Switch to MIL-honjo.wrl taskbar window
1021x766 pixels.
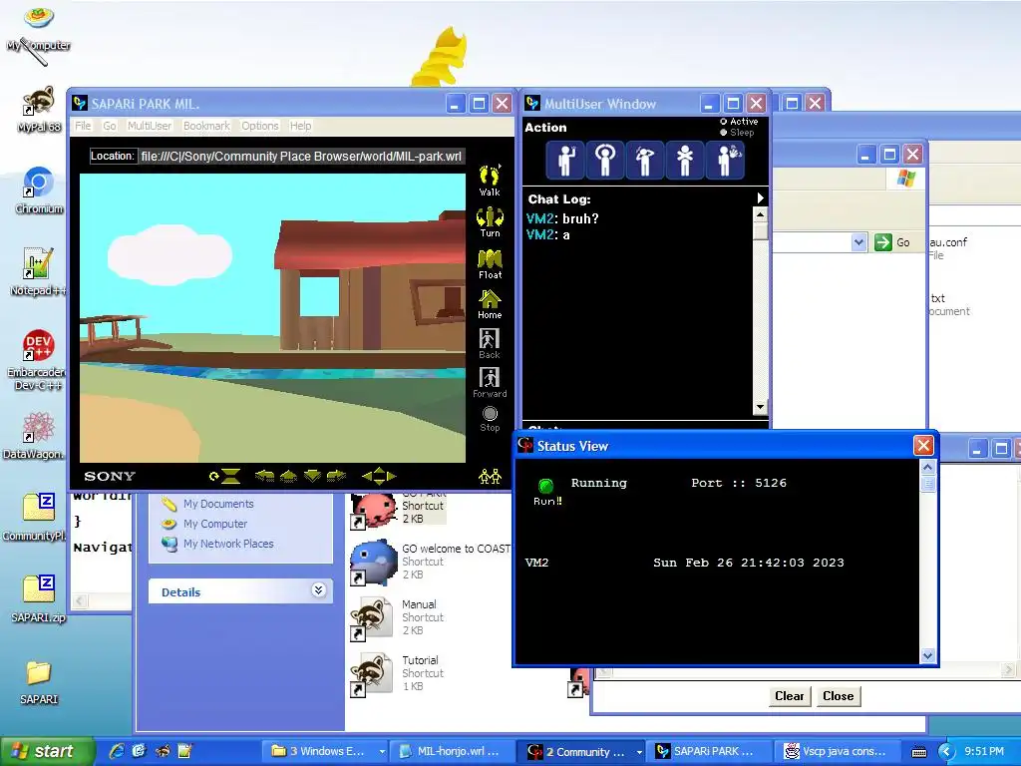(450, 752)
